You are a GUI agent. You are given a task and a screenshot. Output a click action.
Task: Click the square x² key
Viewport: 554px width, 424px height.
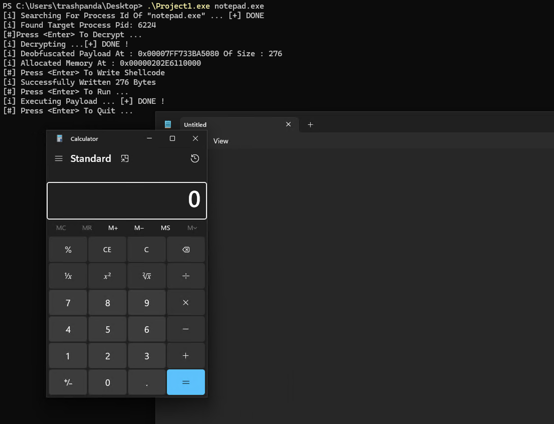tap(107, 276)
